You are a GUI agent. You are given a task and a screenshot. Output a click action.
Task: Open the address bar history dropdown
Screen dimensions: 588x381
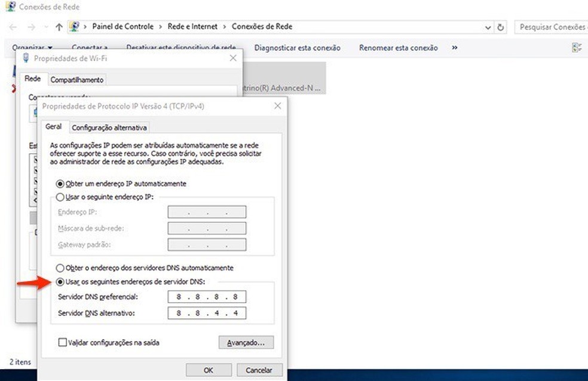(x=488, y=26)
